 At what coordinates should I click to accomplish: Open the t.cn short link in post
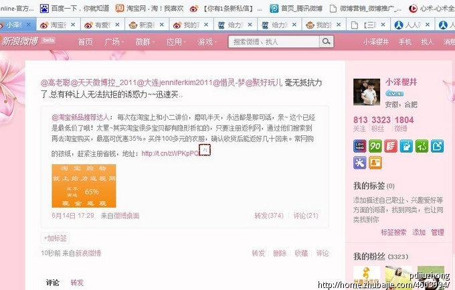click(171, 153)
